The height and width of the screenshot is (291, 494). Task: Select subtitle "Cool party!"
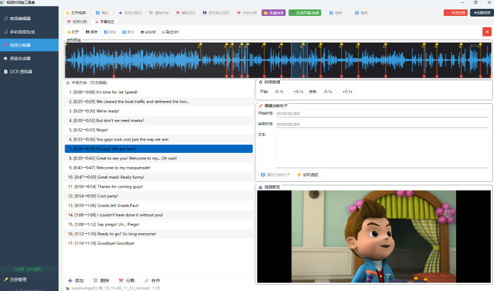click(159, 196)
